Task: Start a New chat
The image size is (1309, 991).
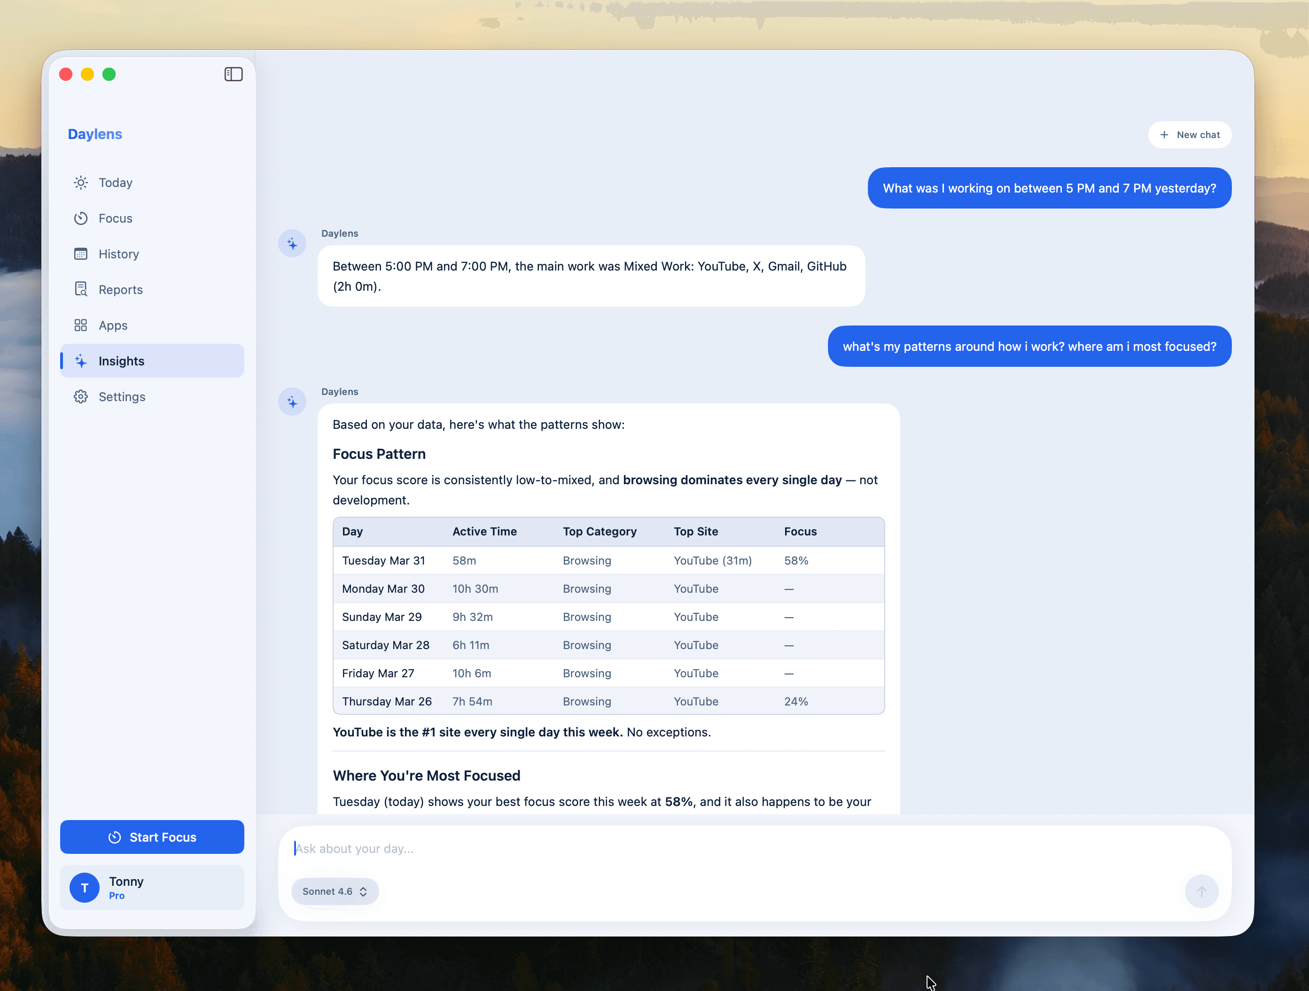Action: tap(1190, 135)
